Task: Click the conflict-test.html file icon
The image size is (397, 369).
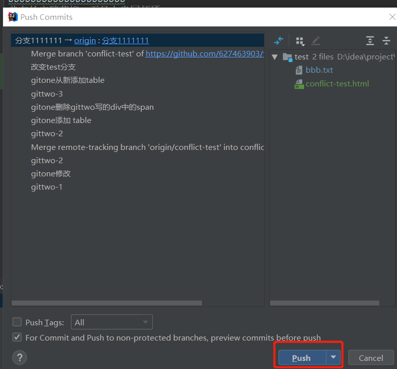Action: pyautogui.click(x=299, y=84)
